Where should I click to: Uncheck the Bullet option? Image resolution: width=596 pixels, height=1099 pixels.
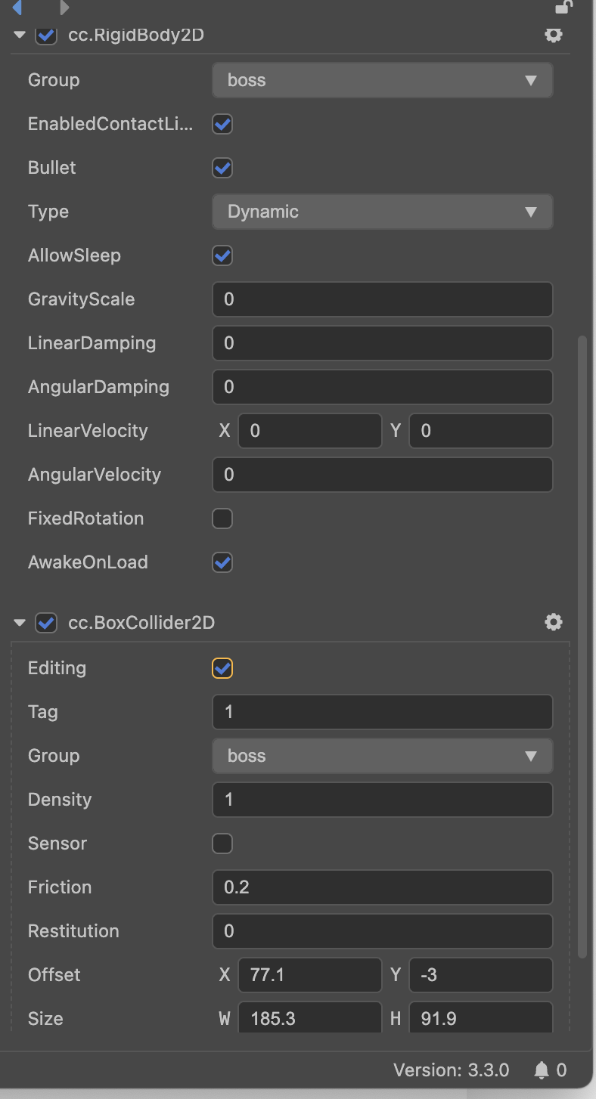[x=222, y=168]
